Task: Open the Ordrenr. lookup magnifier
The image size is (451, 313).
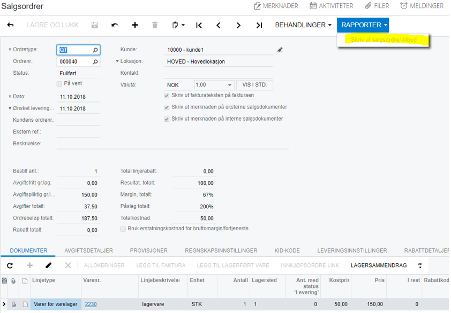Action: click(x=95, y=61)
